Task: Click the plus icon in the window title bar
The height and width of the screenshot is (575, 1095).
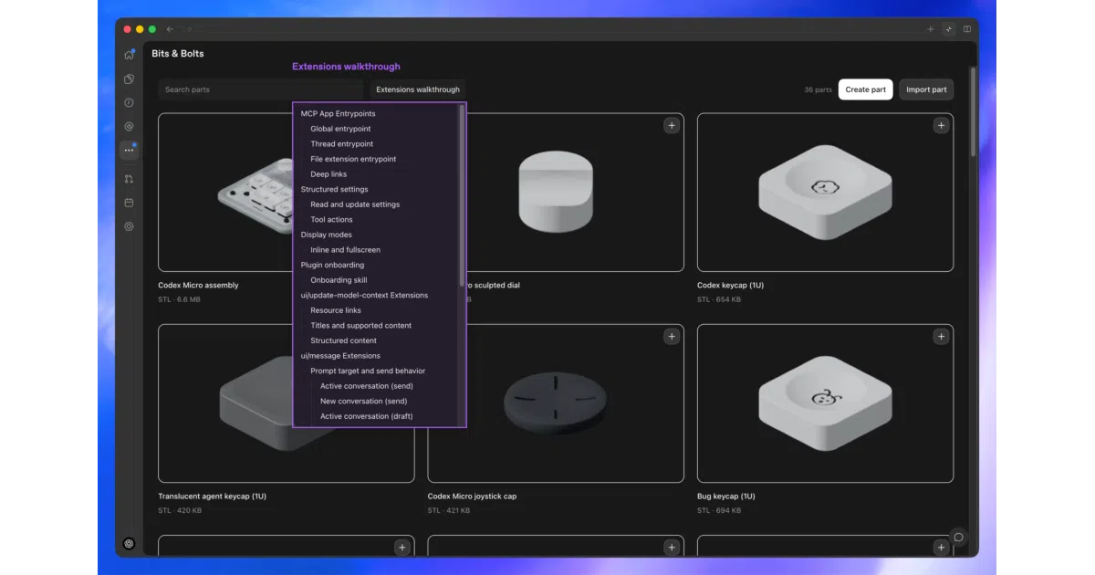Action: coord(931,29)
